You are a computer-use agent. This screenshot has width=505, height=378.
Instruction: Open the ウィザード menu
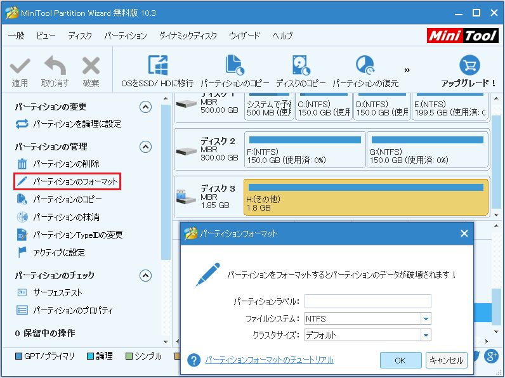pos(244,36)
